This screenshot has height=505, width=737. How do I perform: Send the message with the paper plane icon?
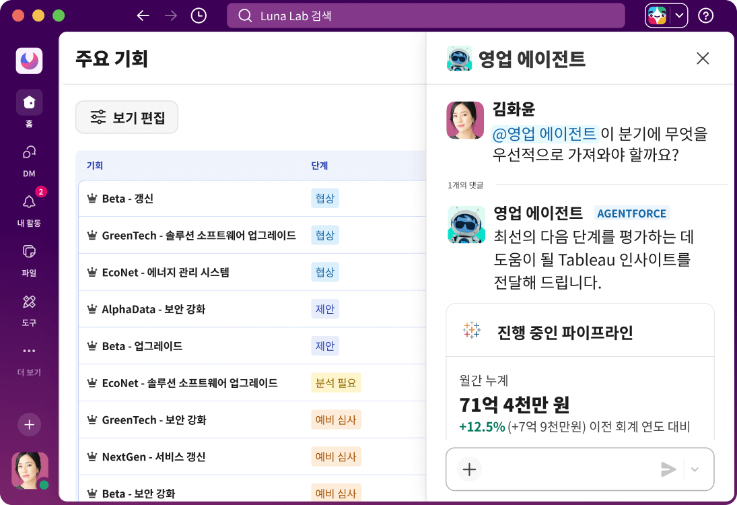tap(668, 469)
